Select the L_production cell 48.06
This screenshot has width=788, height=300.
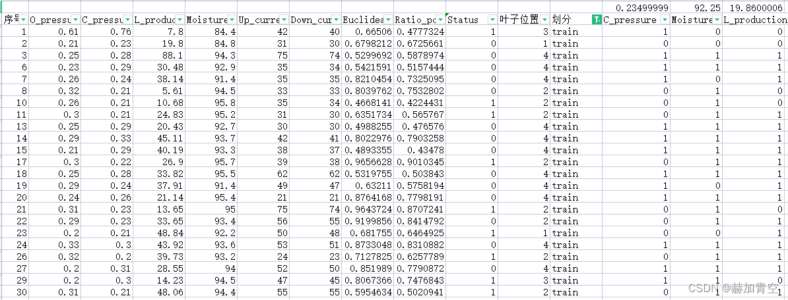click(x=159, y=293)
